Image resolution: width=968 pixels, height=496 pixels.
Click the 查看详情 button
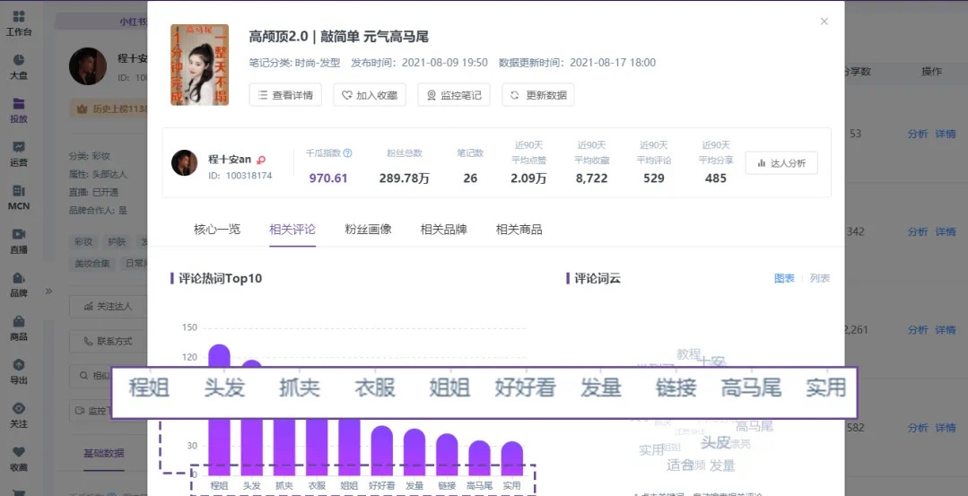pyautogui.click(x=285, y=95)
